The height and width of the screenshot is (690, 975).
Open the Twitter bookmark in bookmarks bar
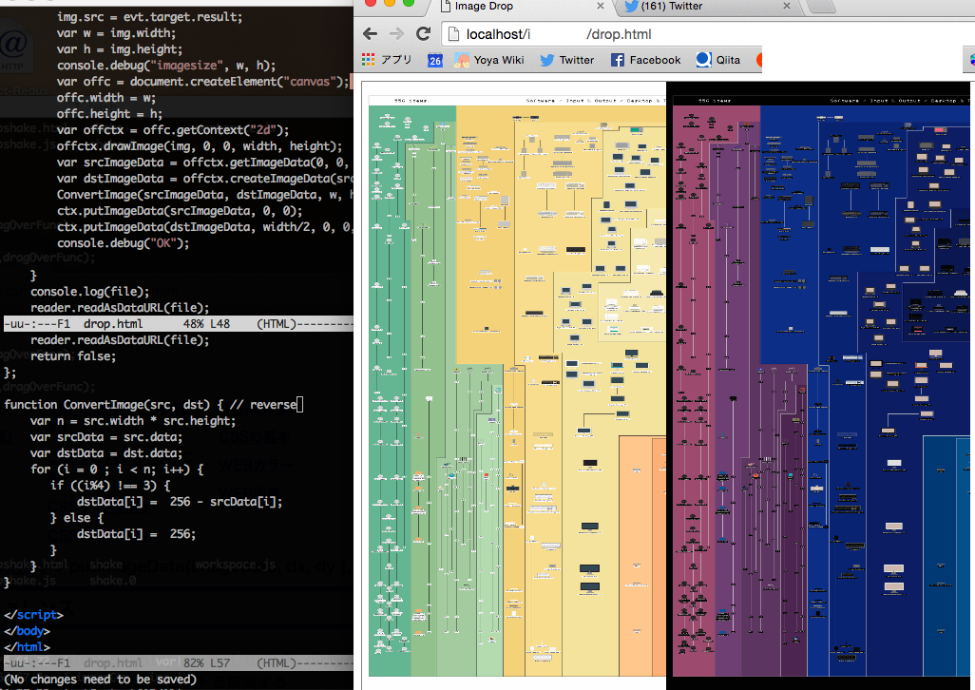tap(566, 60)
